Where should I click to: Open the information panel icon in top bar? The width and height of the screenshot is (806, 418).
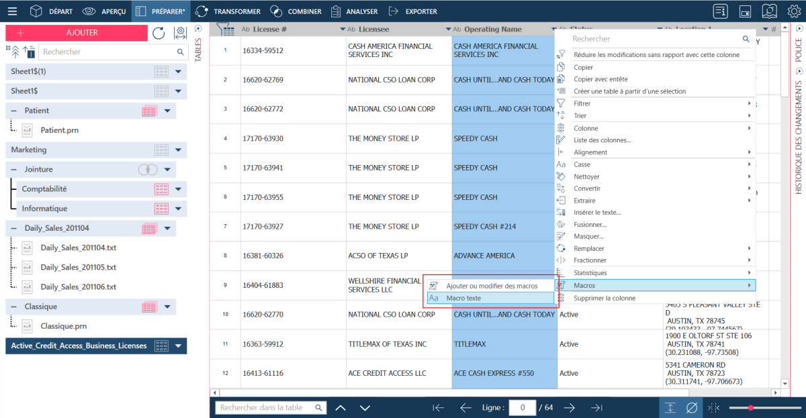click(721, 11)
